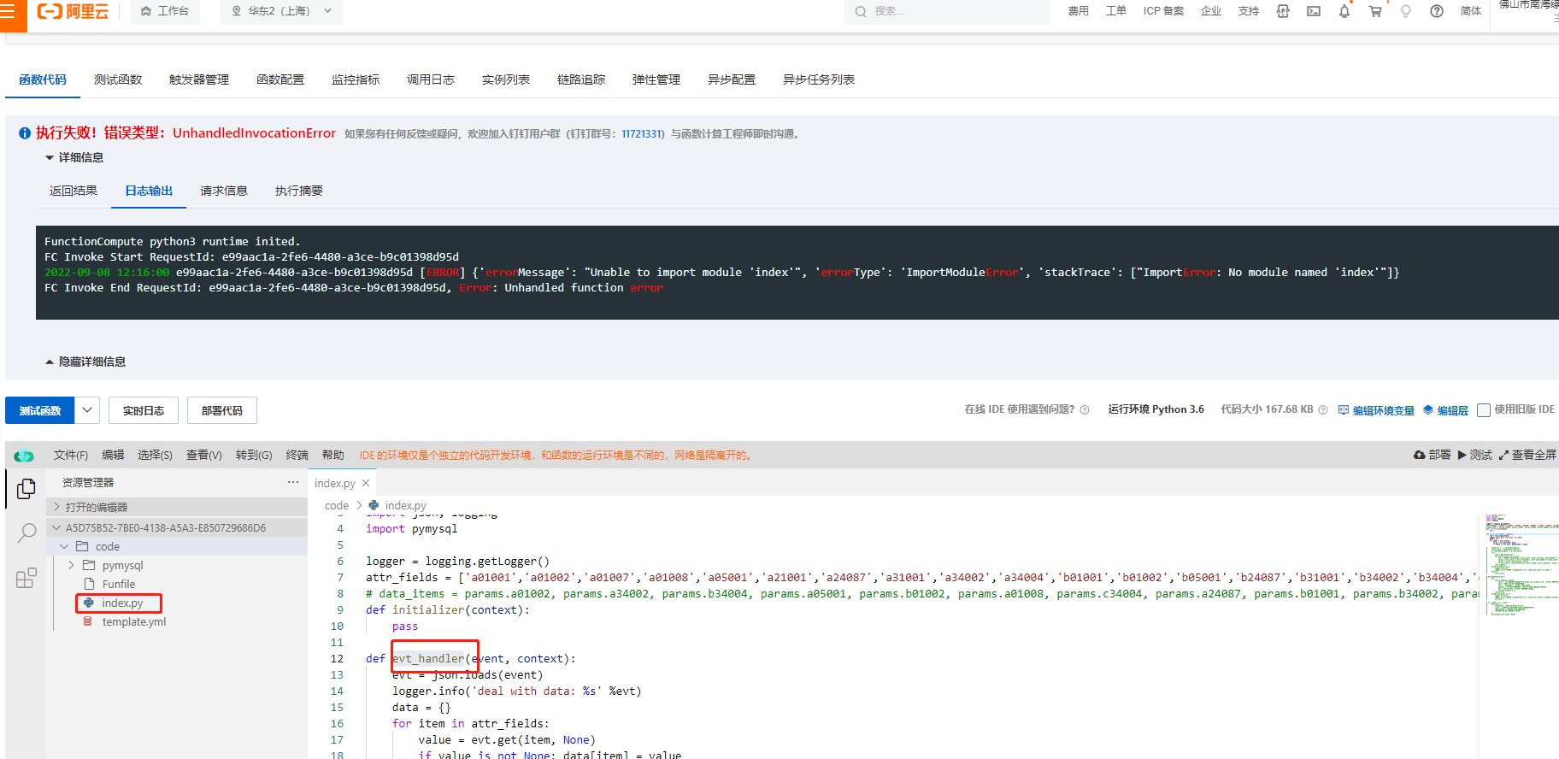Open the explorer more actions ellipsis
This screenshot has width=1559, height=759.
tap(293, 482)
